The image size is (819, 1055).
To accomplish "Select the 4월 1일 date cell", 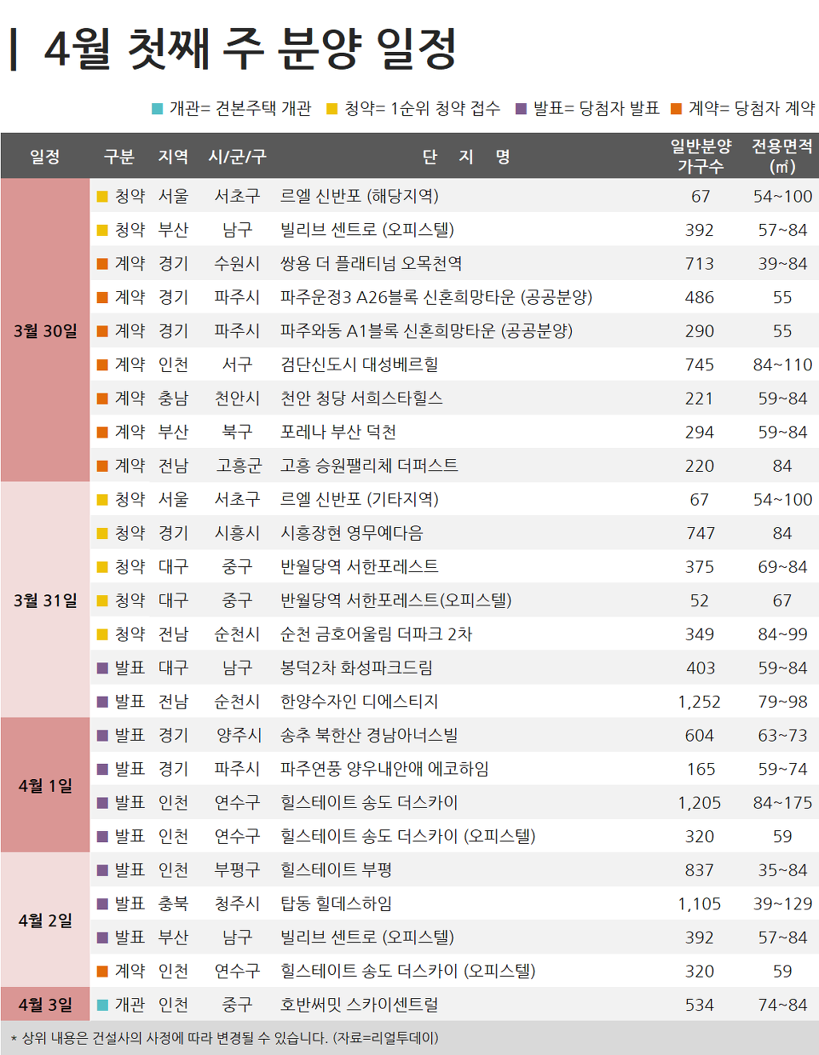I will click(x=46, y=785).
